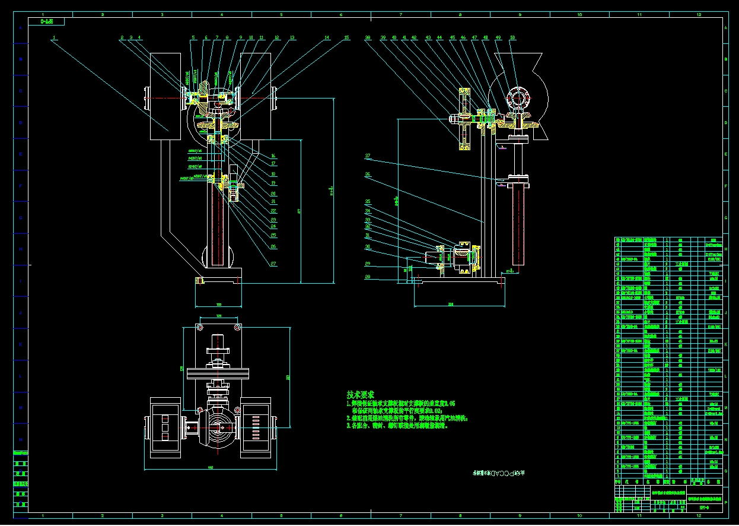
Task: Click part callout number 30
Action: 368,247
